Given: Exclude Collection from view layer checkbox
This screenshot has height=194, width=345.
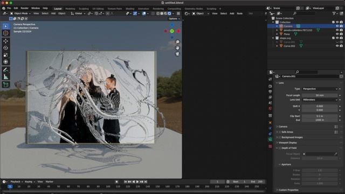Looking at the screenshot, I should [333, 22].
